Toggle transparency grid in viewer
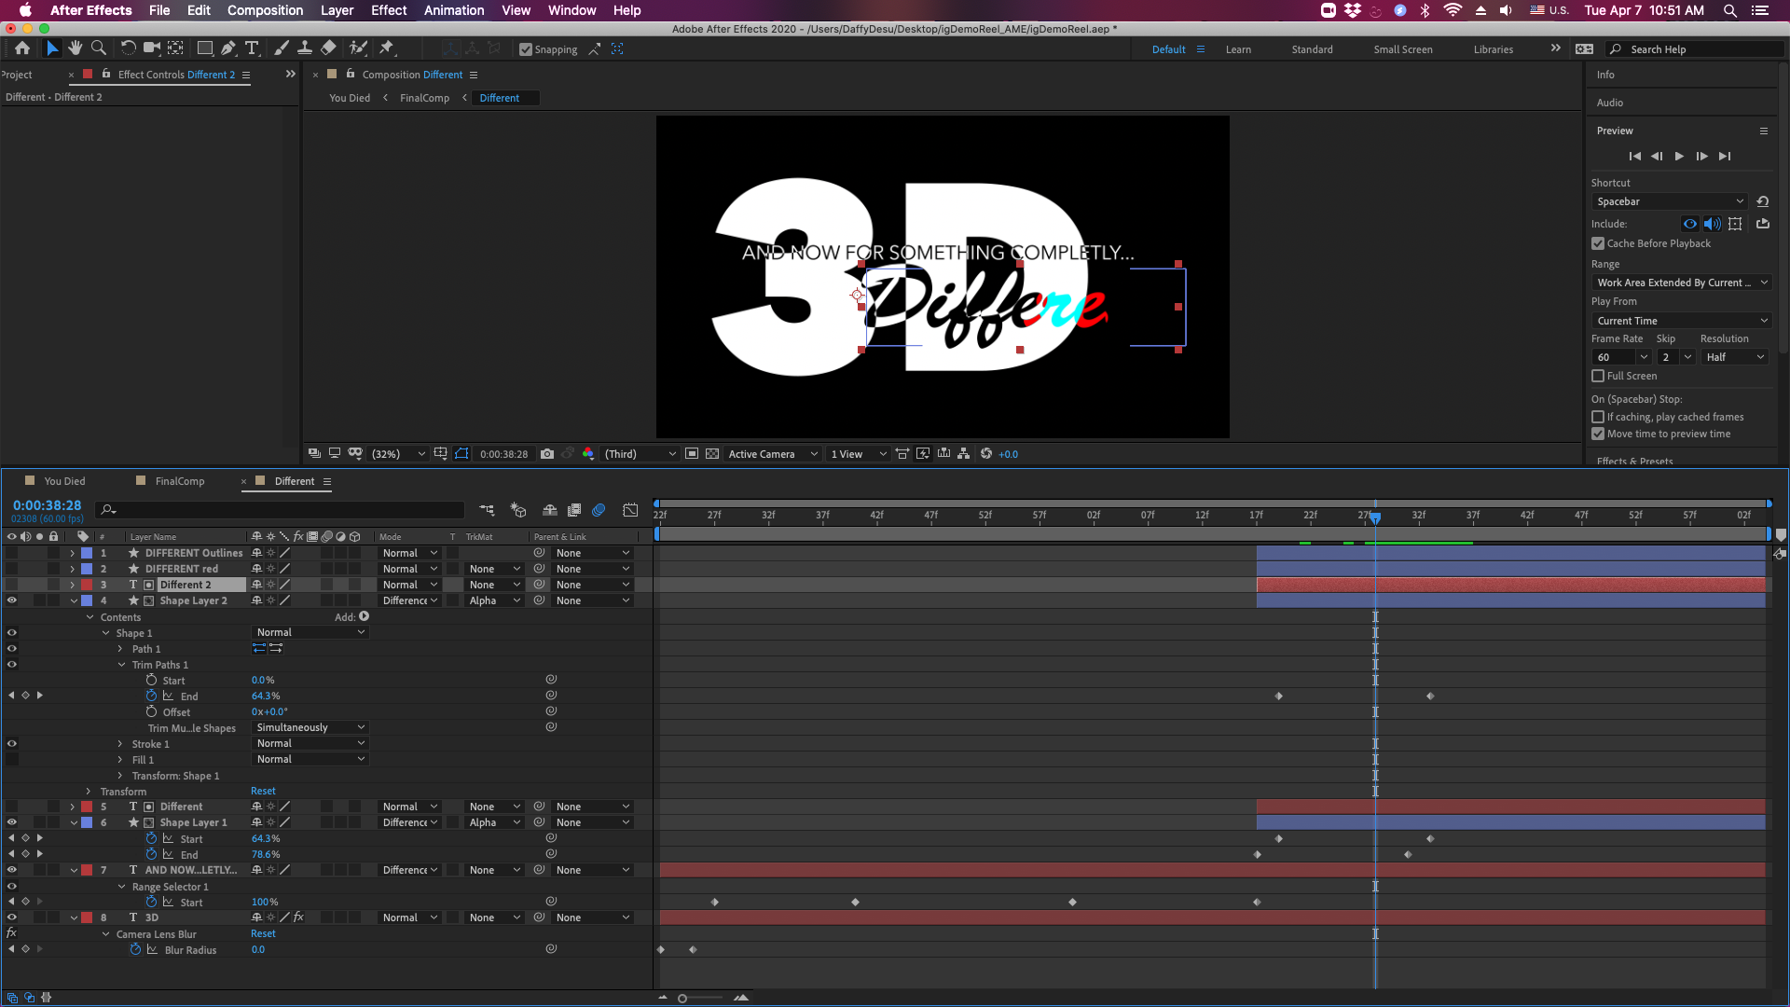1790x1007 pixels. click(x=712, y=454)
